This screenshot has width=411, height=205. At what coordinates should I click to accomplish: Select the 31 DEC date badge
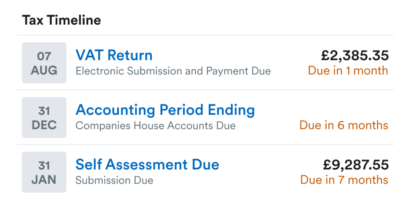[44, 117]
